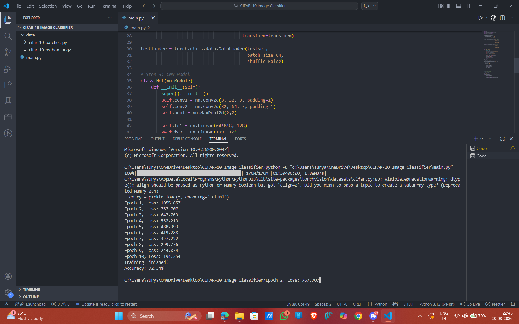
Task: Select main.py in the Explorer
Action: pos(67,57)
